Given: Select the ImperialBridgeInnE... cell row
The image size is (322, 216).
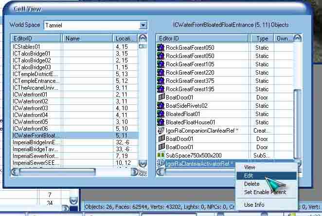Looking at the screenshot, I should click(x=74, y=142).
